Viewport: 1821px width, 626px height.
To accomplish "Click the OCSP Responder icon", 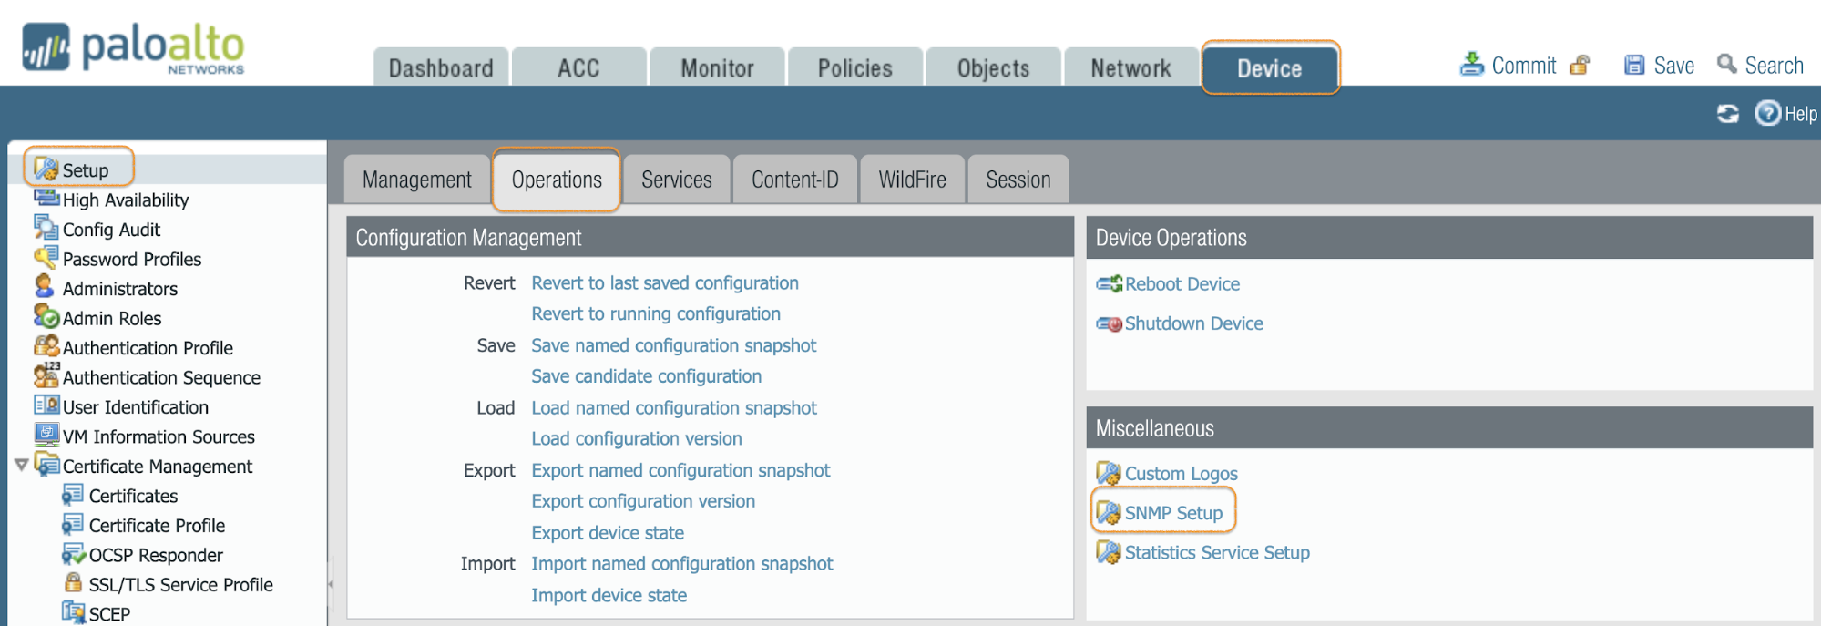I will (73, 554).
